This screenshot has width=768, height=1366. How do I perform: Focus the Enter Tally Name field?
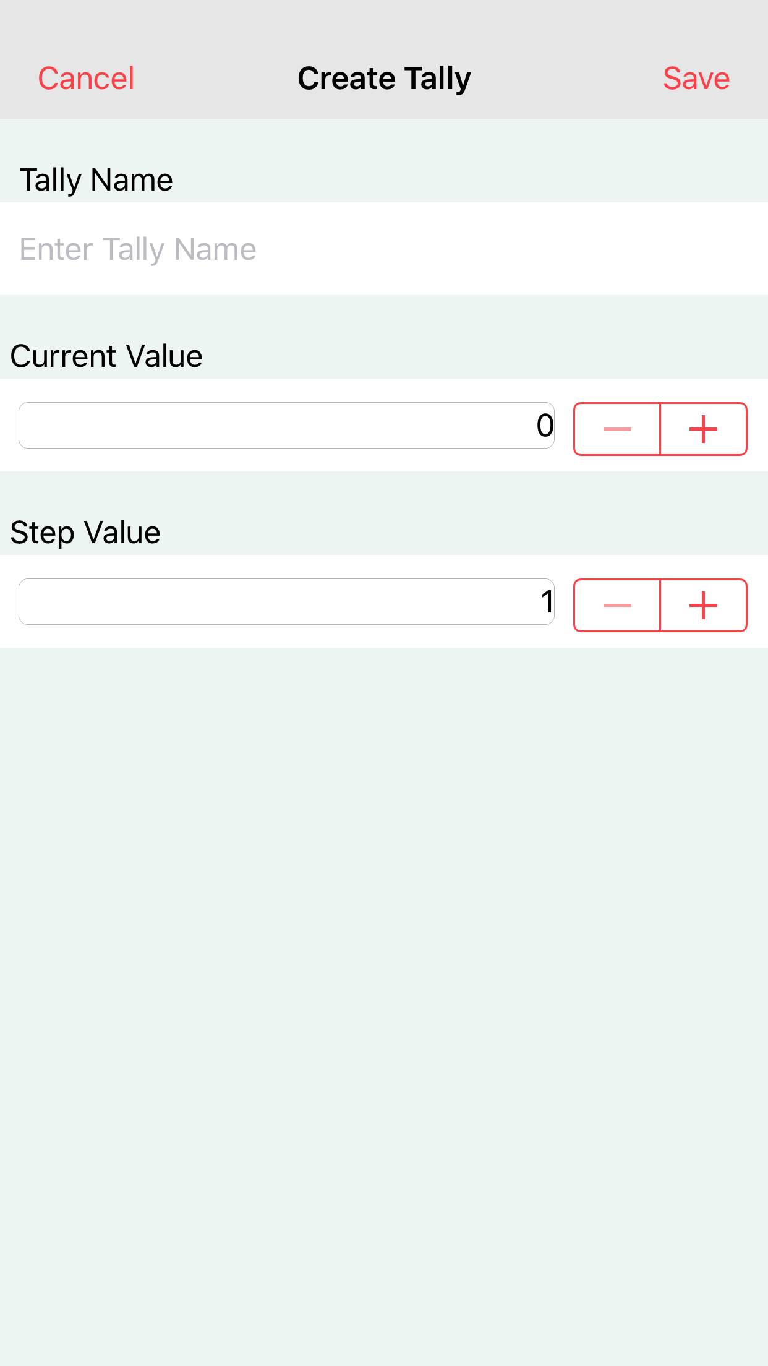pyautogui.click(x=383, y=249)
